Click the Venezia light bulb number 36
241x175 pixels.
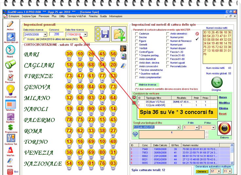(x=69, y=153)
